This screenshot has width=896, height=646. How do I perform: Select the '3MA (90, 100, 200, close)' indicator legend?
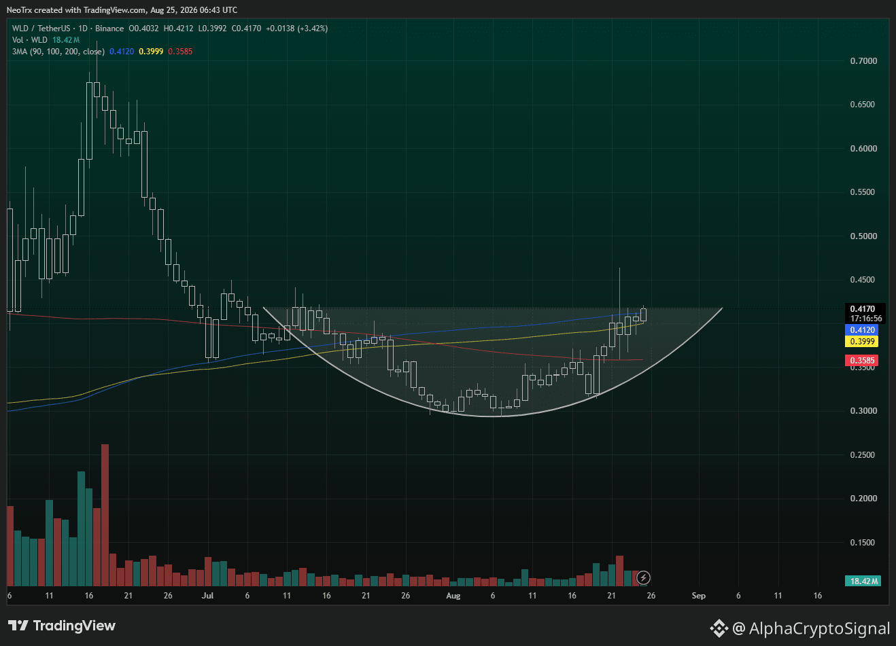click(x=58, y=52)
